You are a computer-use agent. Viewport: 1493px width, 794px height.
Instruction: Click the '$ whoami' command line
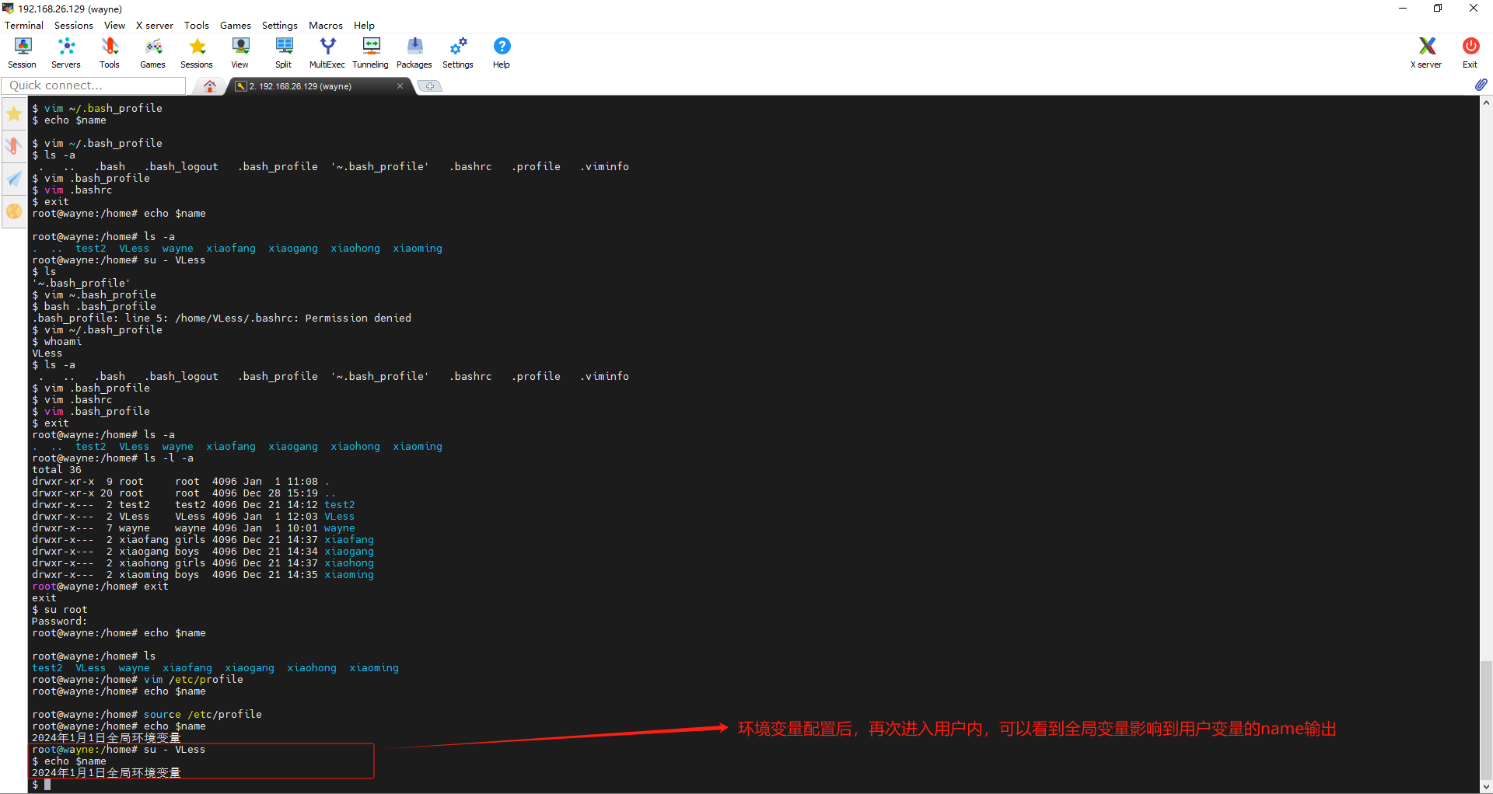(x=57, y=342)
